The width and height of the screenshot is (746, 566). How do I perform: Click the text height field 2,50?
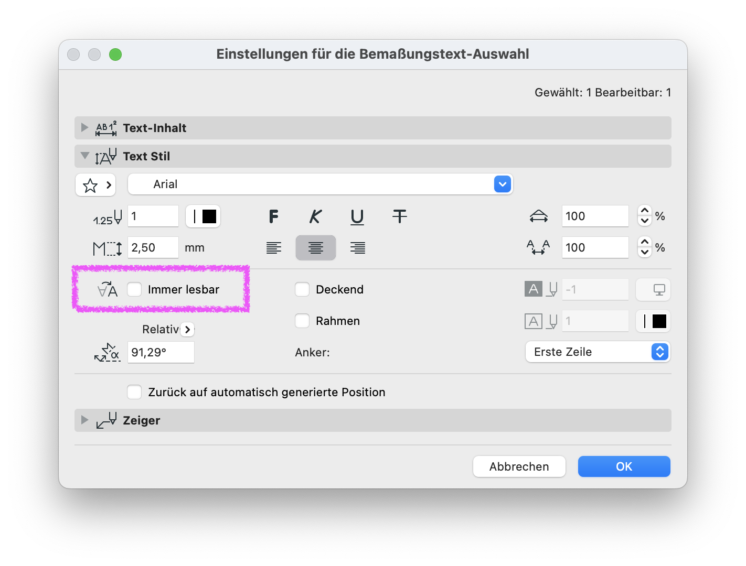[153, 247]
